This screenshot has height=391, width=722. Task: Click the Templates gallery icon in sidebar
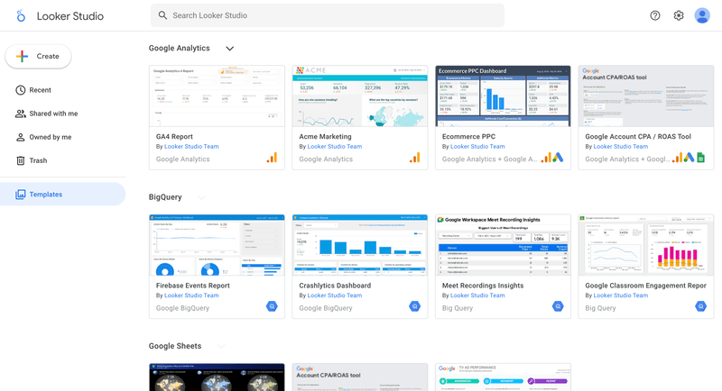(x=20, y=195)
